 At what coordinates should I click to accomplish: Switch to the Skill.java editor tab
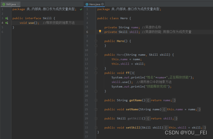11,4
